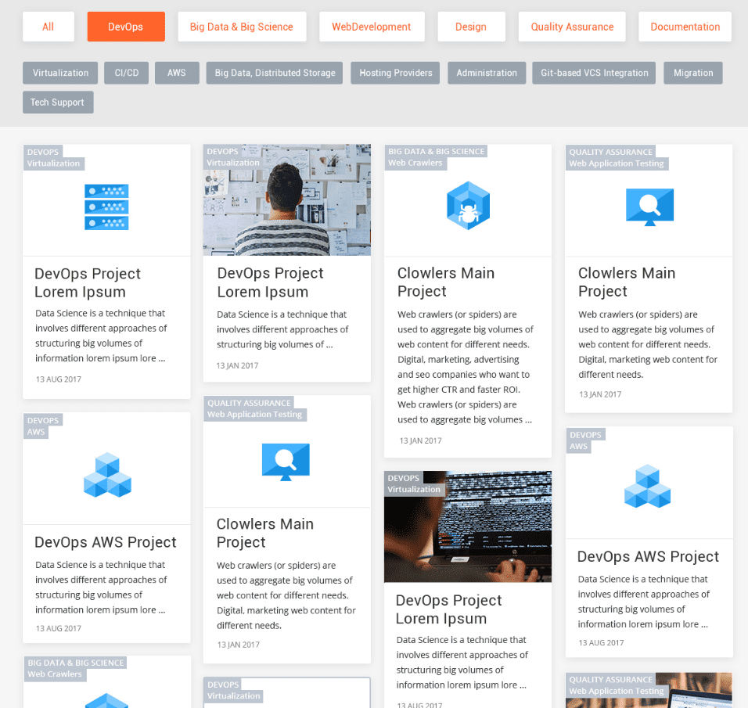Choose the CI/CD filter tag
The width and height of the screenshot is (748, 708).
point(127,73)
